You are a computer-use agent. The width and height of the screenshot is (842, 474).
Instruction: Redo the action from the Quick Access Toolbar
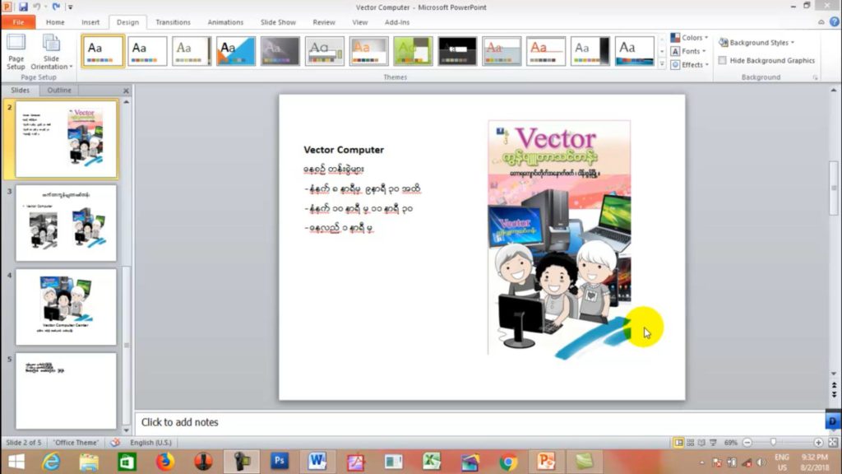tap(56, 7)
